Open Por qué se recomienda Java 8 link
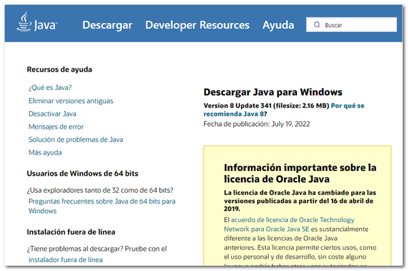 [x=284, y=110]
